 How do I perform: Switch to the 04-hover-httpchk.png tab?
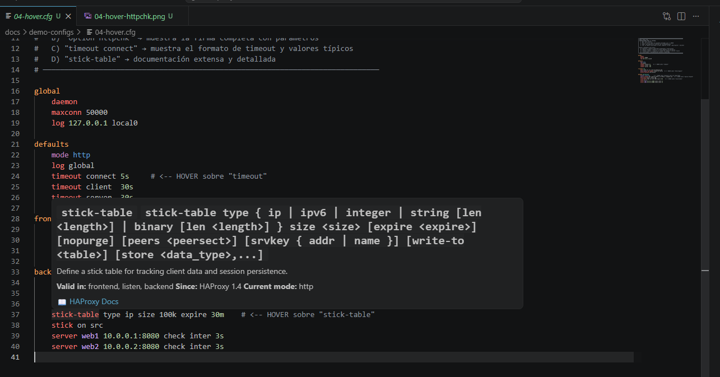[x=129, y=16]
